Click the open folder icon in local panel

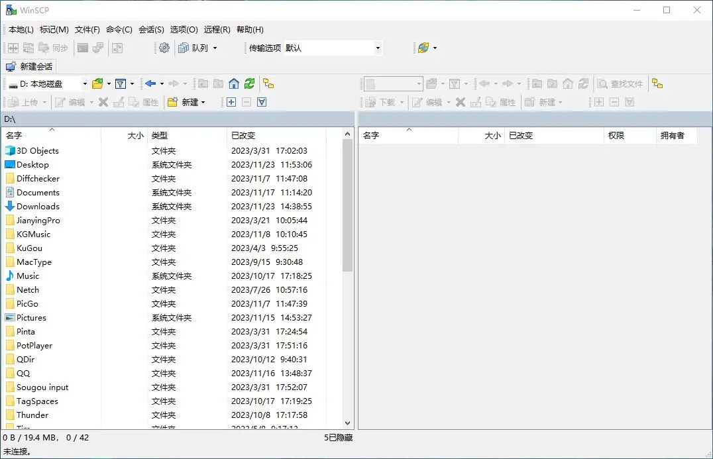(97, 83)
